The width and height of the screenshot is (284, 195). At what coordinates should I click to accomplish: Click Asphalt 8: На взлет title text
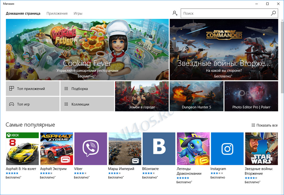click(x=21, y=168)
